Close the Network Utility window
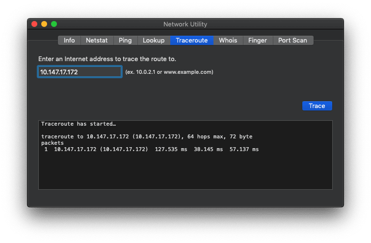This screenshot has height=243, width=371. 34,24
